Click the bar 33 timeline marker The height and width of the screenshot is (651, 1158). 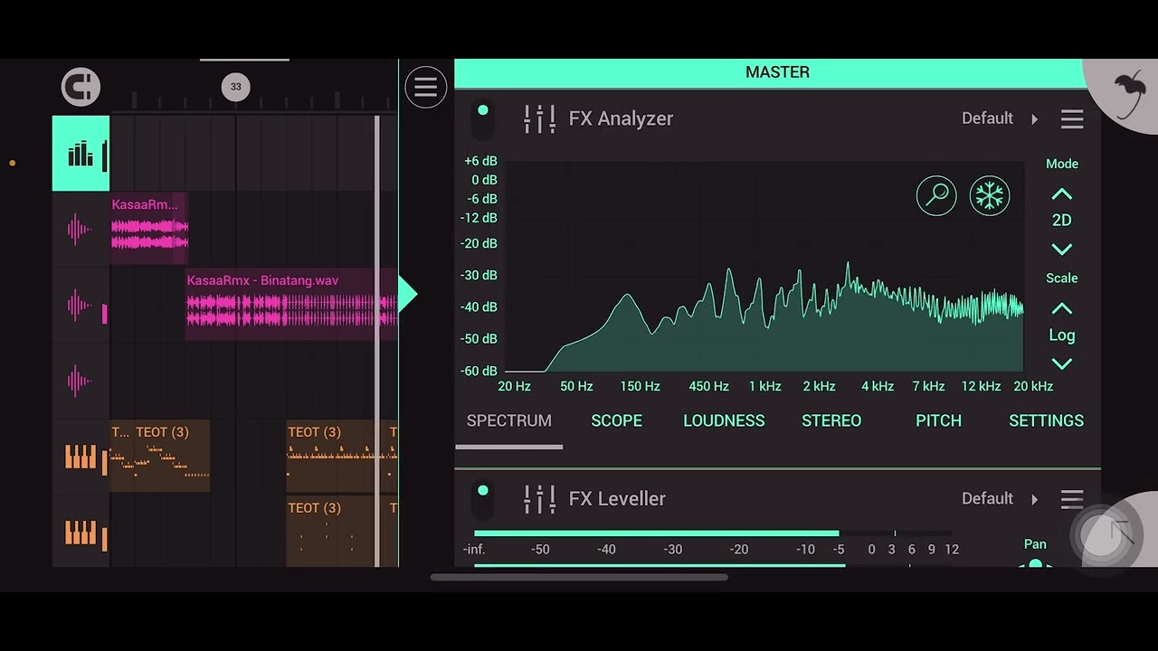[235, 87]
